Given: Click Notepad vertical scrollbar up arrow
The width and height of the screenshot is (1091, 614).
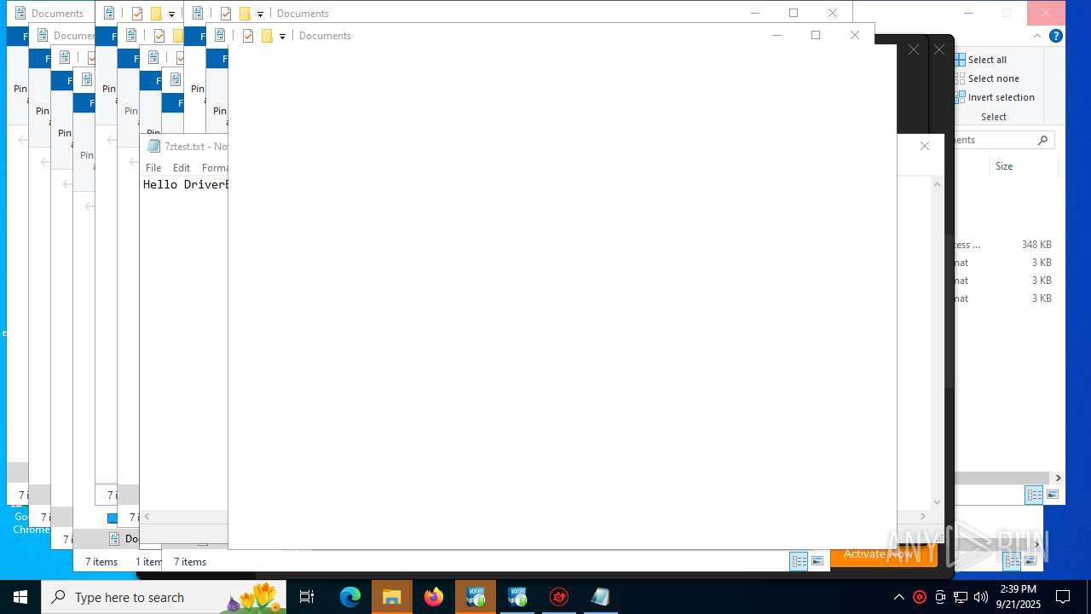Looking at the screenshot, I should click(938, 184).
